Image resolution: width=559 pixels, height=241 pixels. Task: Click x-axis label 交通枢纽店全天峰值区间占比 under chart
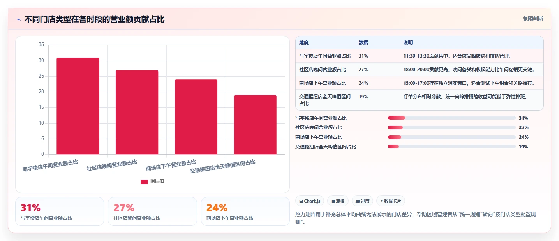coord(222,167)
